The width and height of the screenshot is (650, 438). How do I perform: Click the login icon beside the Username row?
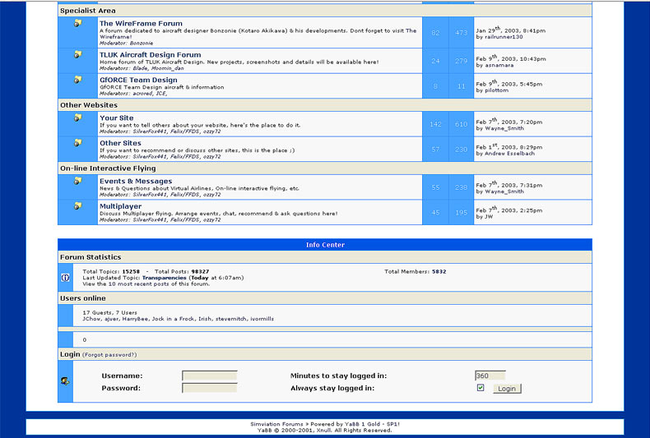coord(65,380)
